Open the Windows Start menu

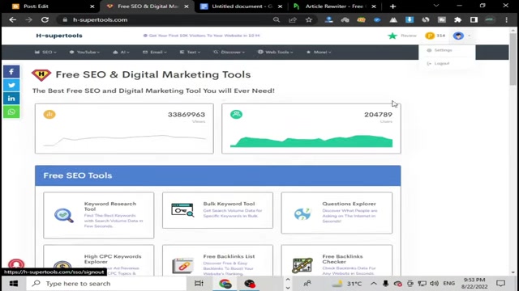(x=14, y=284)
